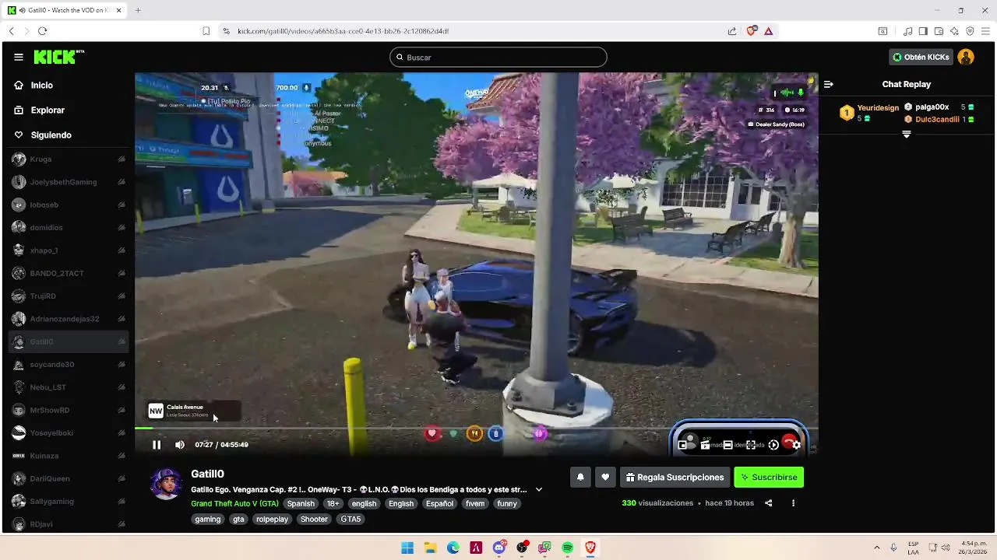Open Brave main menu
This screenshot has width=997, height=560.
(x=986, y=31)
